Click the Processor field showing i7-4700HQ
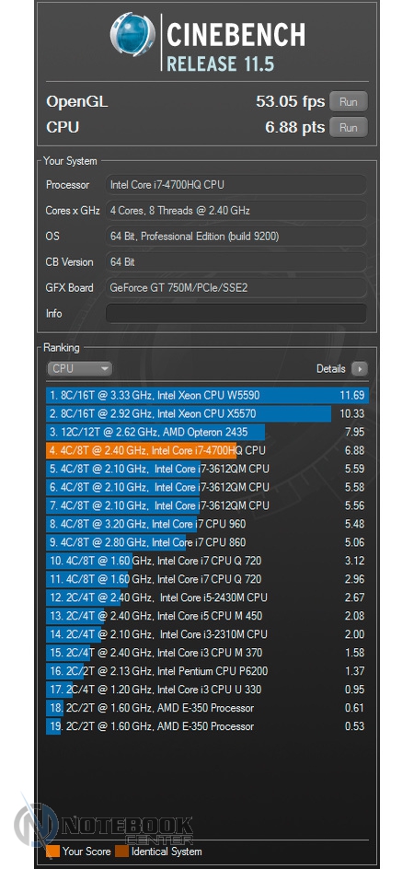 click(x=236, y=184)
